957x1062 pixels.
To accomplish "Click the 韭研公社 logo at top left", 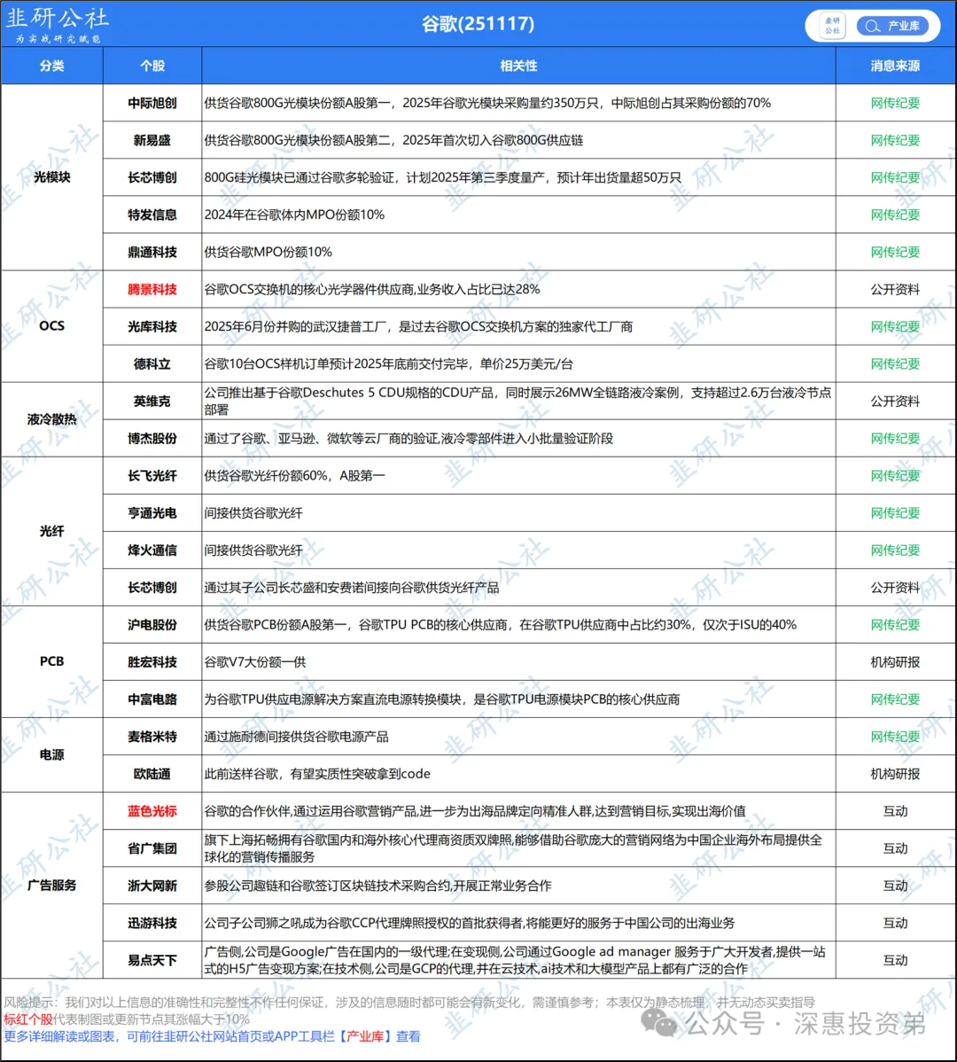I will [x=57, y=25].
